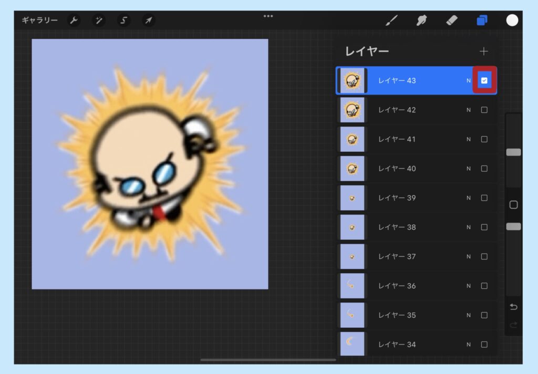This screenshot has height=374, width=538.
Task: Open blend mode N for レイヤー 42
Action: tap(469, 110)
